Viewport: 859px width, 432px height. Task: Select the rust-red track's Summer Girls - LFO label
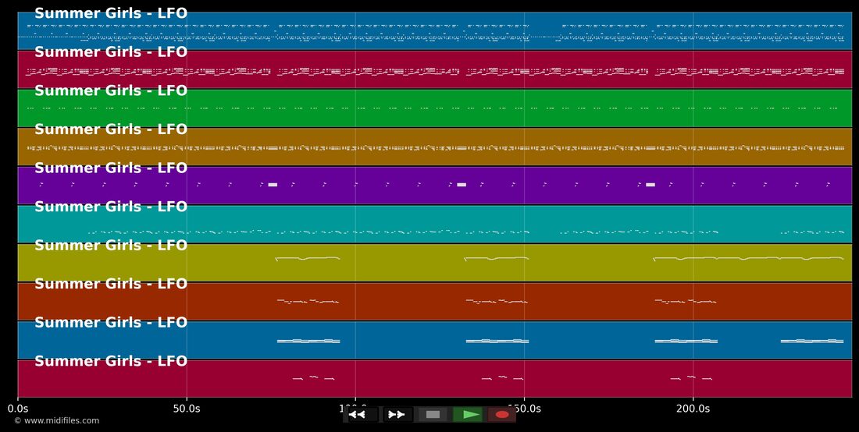coord(111,284)
